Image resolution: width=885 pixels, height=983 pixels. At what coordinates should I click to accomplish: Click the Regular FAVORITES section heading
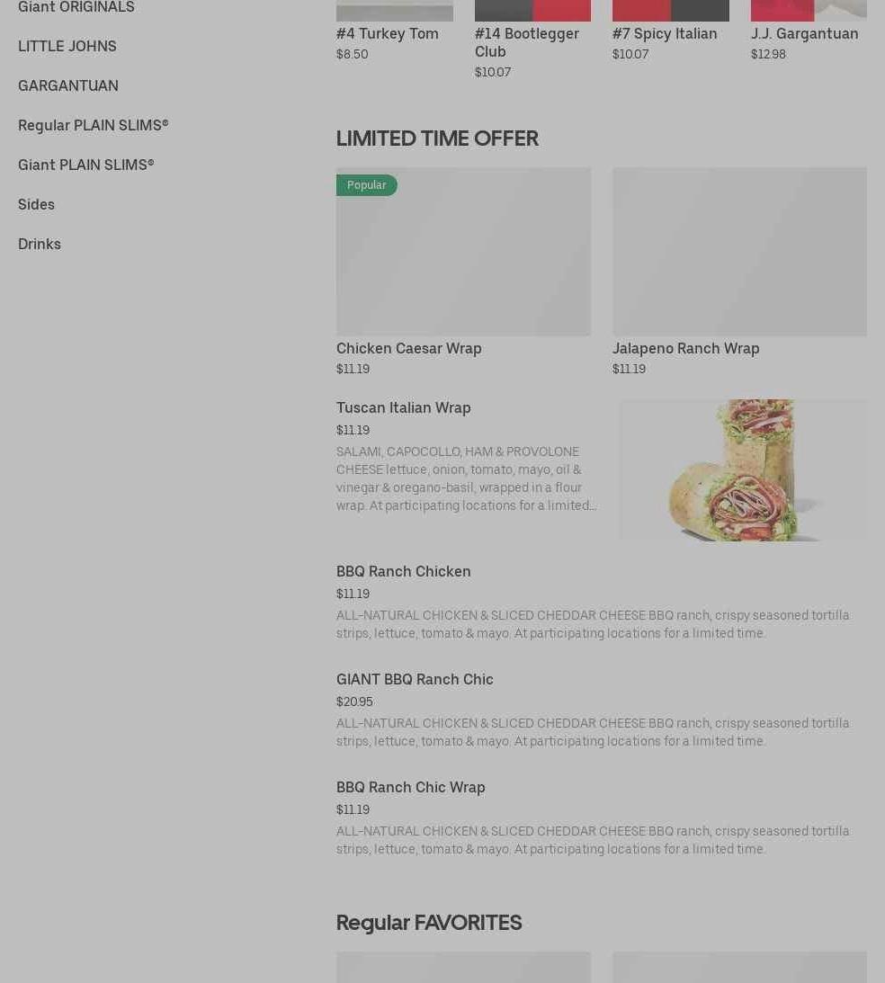tap(429, 923)
